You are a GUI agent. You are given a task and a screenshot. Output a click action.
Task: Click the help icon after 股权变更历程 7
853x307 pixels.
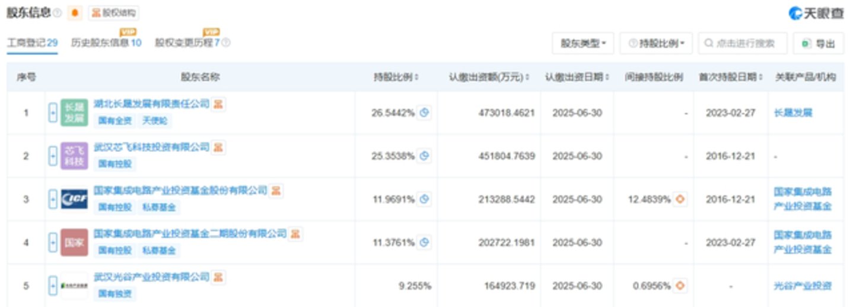tap(226, 43)
